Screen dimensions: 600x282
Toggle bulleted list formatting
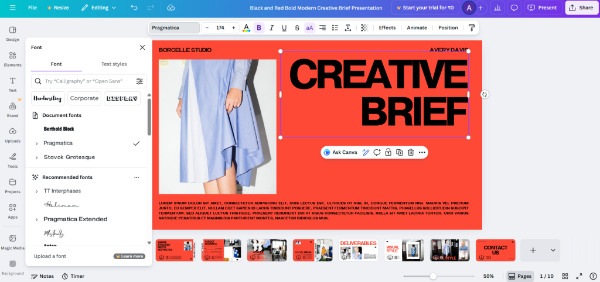point(335,27)
